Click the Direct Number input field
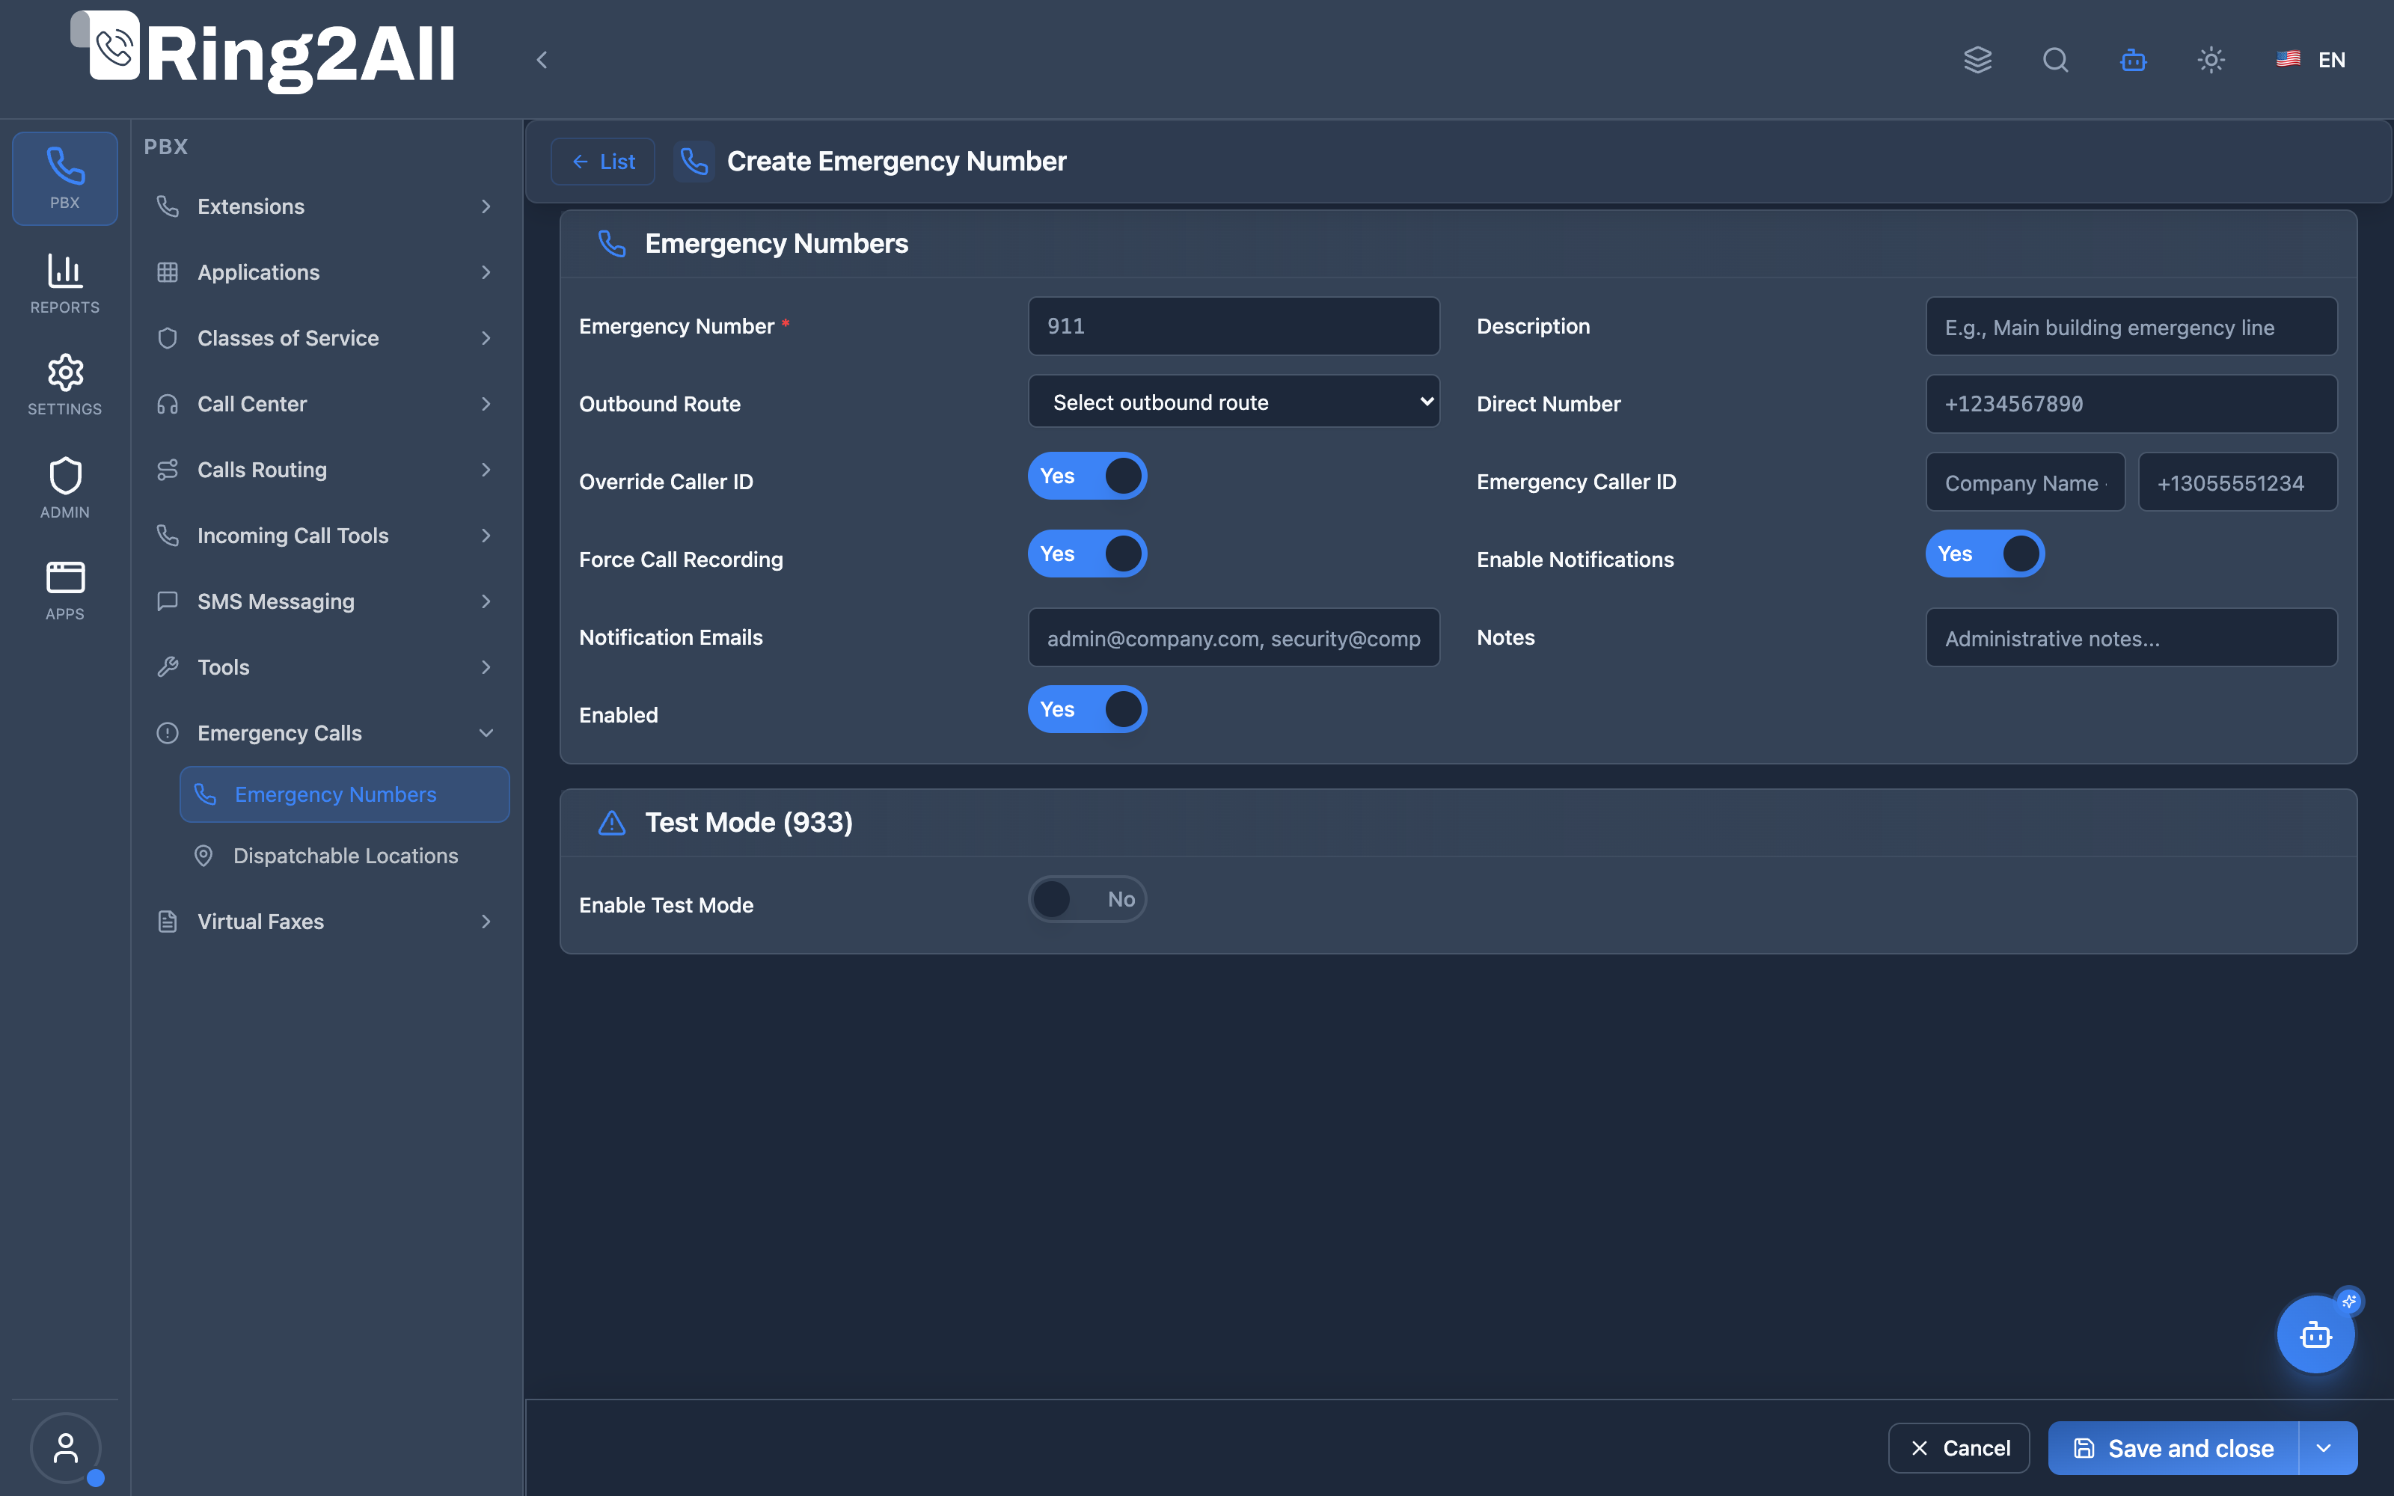Screen dimensions: 2394x1496 coord(2131,404)
